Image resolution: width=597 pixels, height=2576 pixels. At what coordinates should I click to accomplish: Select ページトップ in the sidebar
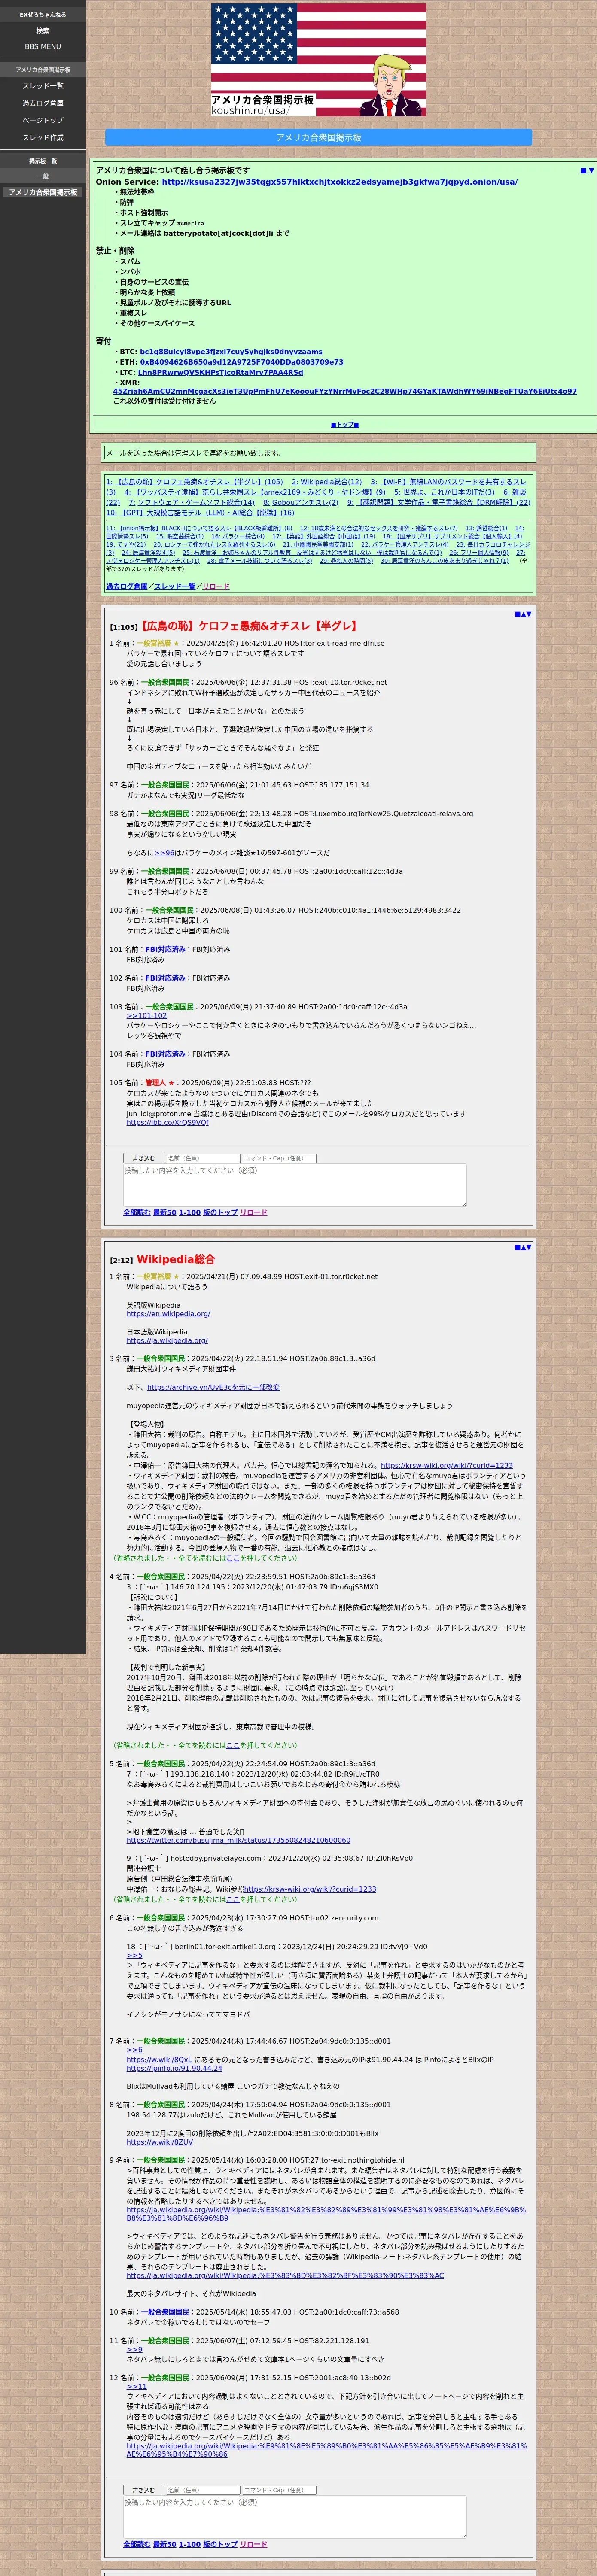tap(43, 120)
